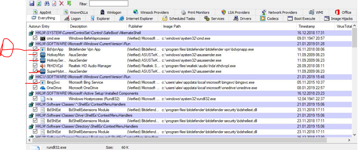The height and width of the screenshot is (150, 360).
Task: Disable the BingSvc autorun checkbox
Action: pyautogui.click(x=35, y=82)
